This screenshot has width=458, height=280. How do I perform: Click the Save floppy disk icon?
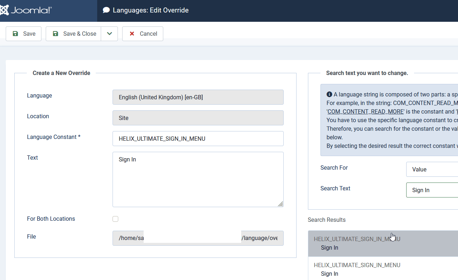tap(15, 34)
